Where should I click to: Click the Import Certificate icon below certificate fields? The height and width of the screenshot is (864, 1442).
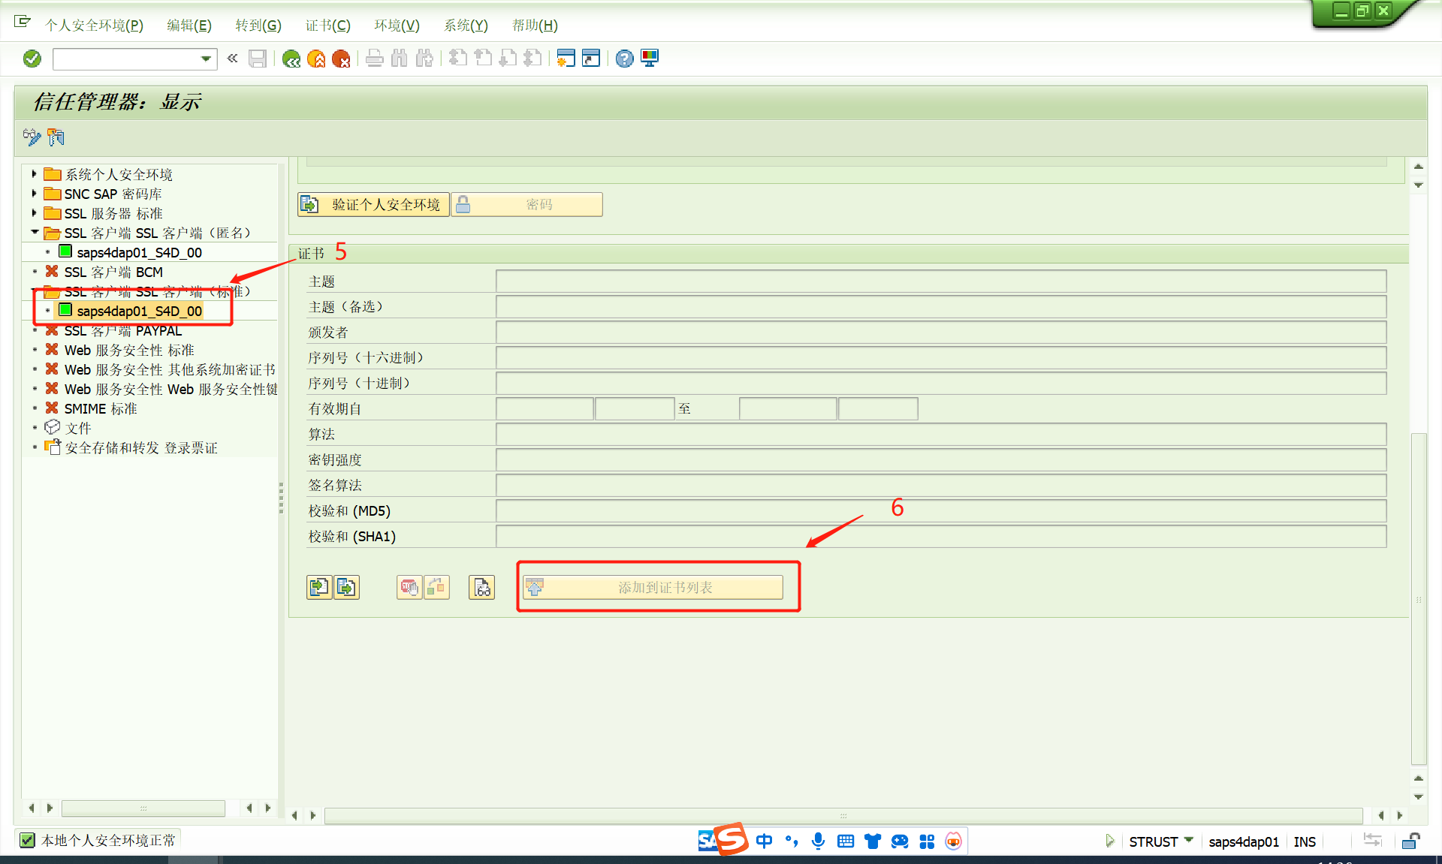pyautogui.click(x=319, y=587)
